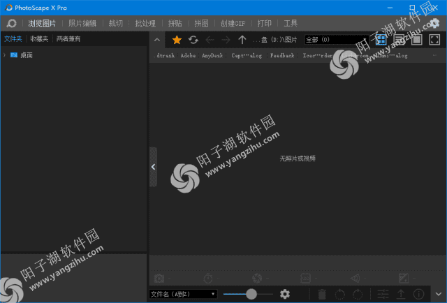
Task: Open the 拼贴 tab
Action: click(175, 23)
